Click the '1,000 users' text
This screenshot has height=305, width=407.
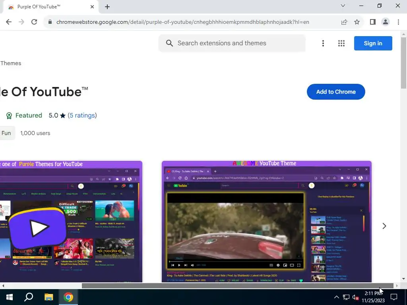(35, 133)
